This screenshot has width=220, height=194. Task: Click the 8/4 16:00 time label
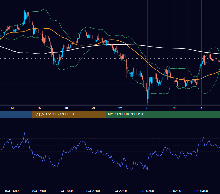[x=39, y=191]
